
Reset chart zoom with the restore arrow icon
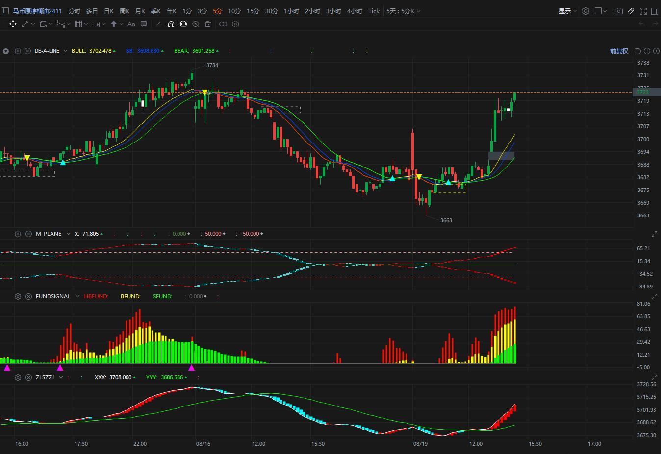click(x=637, y=51)
